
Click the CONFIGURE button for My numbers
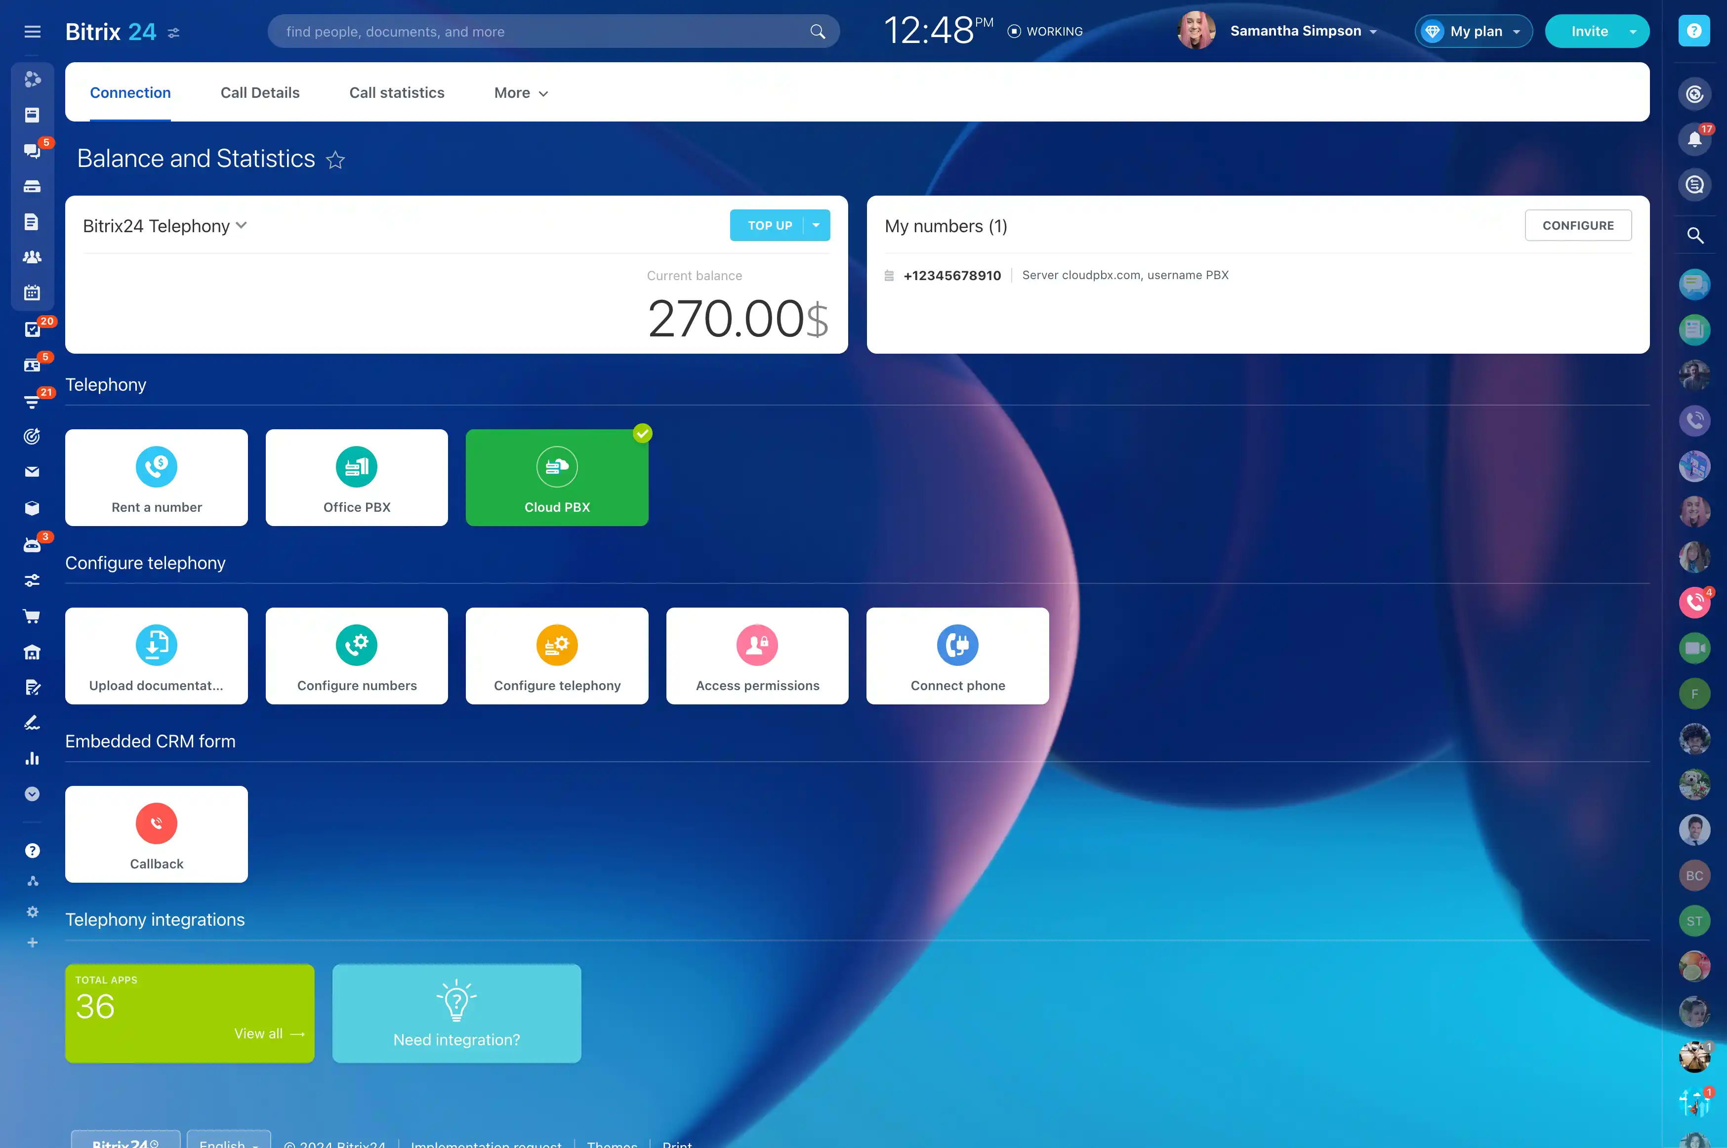[x=1578, y=225]
